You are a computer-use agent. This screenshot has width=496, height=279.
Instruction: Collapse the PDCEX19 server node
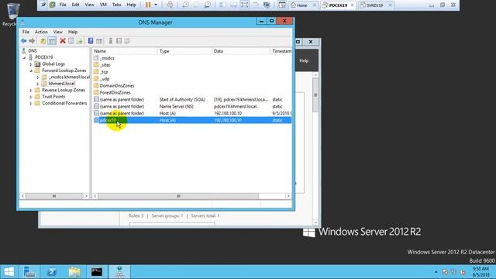[24, 57]
